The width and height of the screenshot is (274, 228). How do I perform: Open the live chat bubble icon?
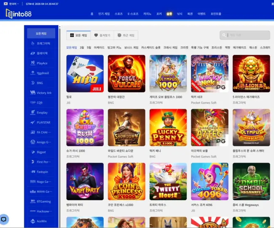[4, 219]
